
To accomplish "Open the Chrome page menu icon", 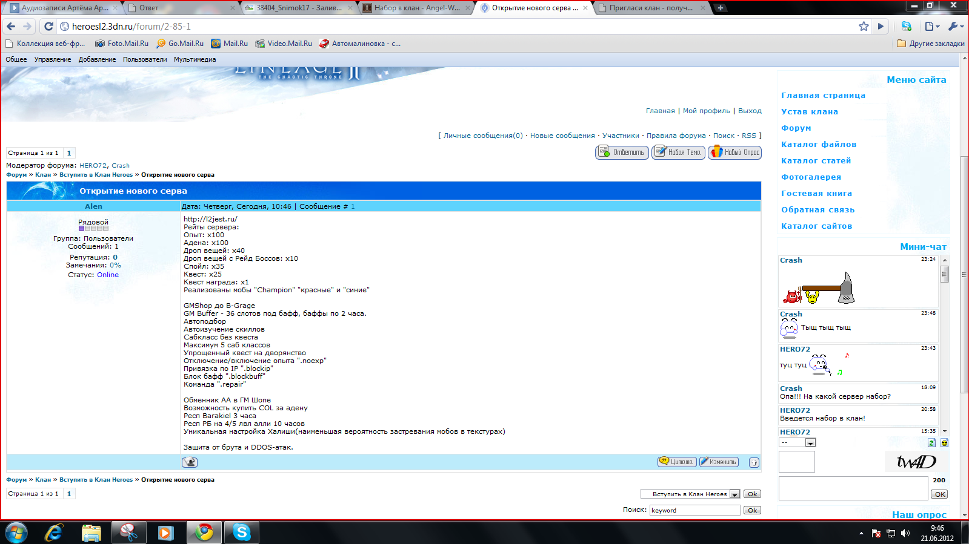I will point(932,26).
